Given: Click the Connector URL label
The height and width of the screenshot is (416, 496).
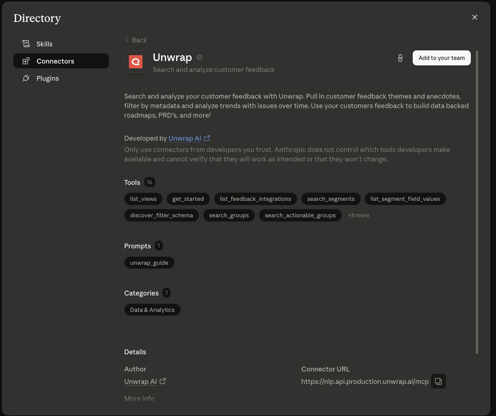Looking at the screenshot, I should (325, 369).
